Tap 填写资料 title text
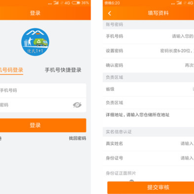 [x=158, y=13]
